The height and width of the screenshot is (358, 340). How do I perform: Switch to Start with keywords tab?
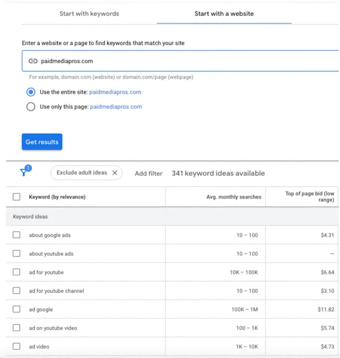tap(90, 14)
